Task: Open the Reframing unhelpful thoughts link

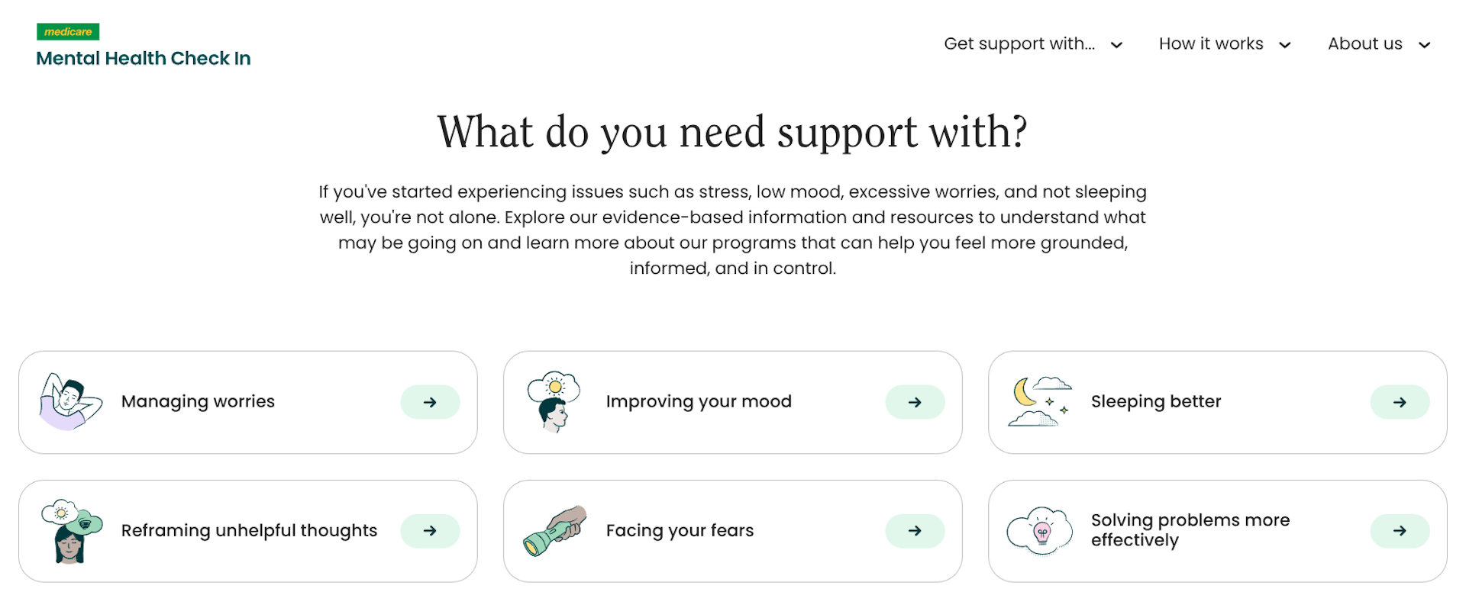Action: [249, 531]
